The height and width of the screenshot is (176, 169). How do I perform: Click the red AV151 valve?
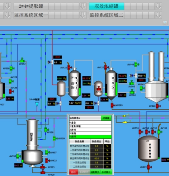pos(153,132)
